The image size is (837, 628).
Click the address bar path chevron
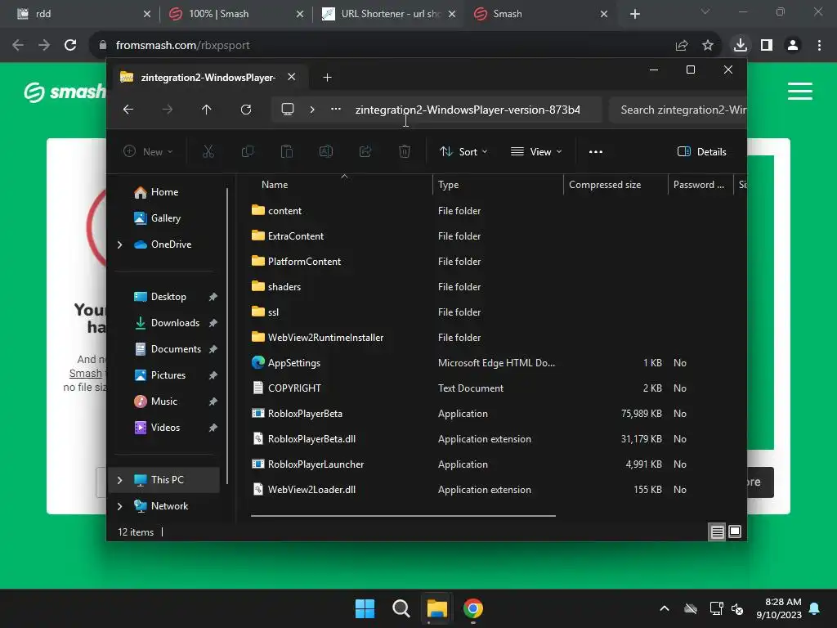point(312,110)
